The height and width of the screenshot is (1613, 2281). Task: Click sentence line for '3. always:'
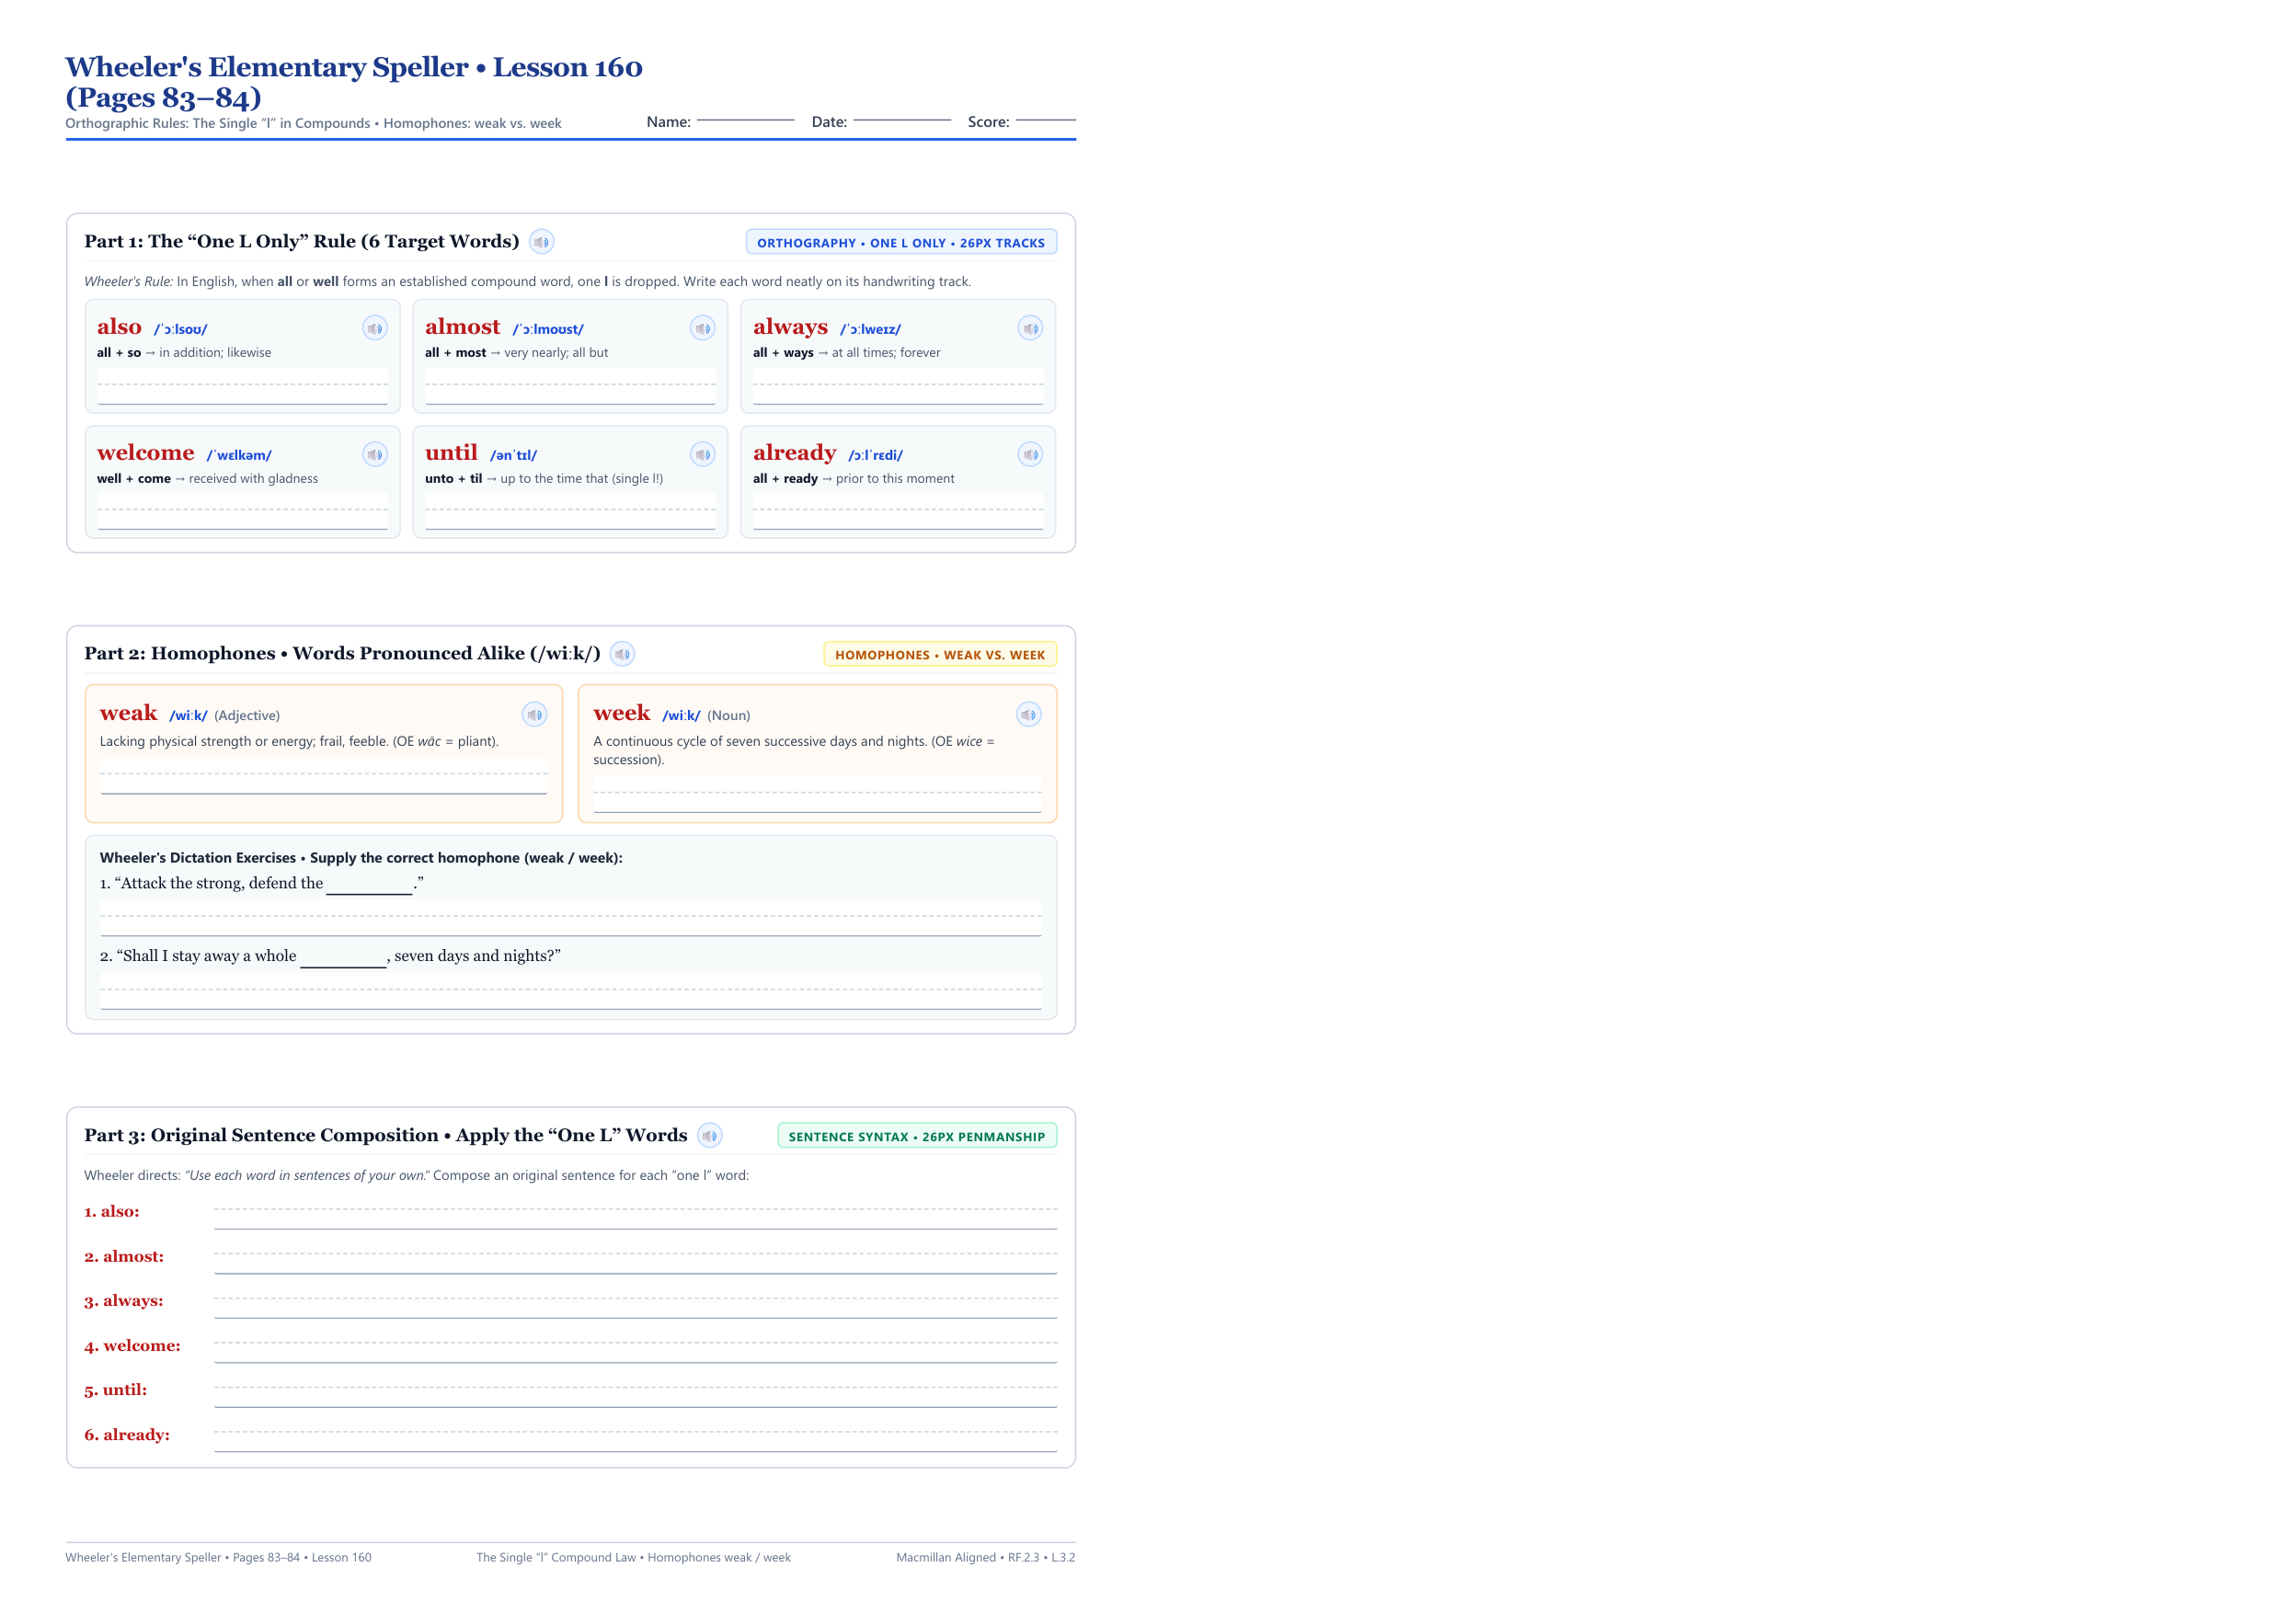(x=636, y=1303)
